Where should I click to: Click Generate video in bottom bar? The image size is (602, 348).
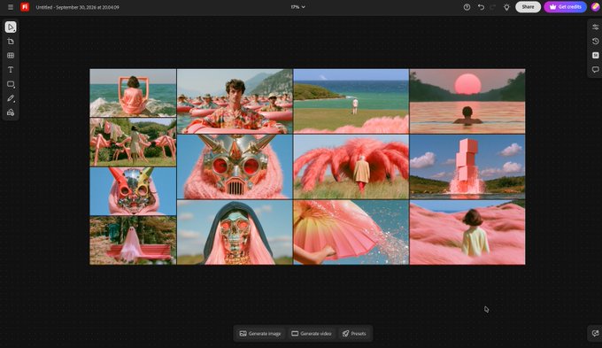(x=312, y=334)
